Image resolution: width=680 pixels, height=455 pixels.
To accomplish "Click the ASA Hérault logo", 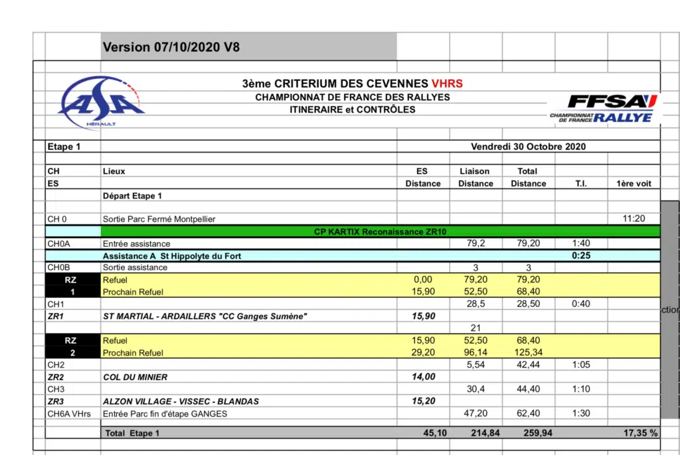I will (x=101, y=104).
